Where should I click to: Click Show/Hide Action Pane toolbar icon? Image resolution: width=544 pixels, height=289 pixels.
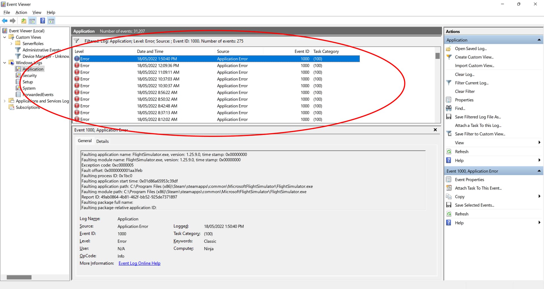coord(51,21)
